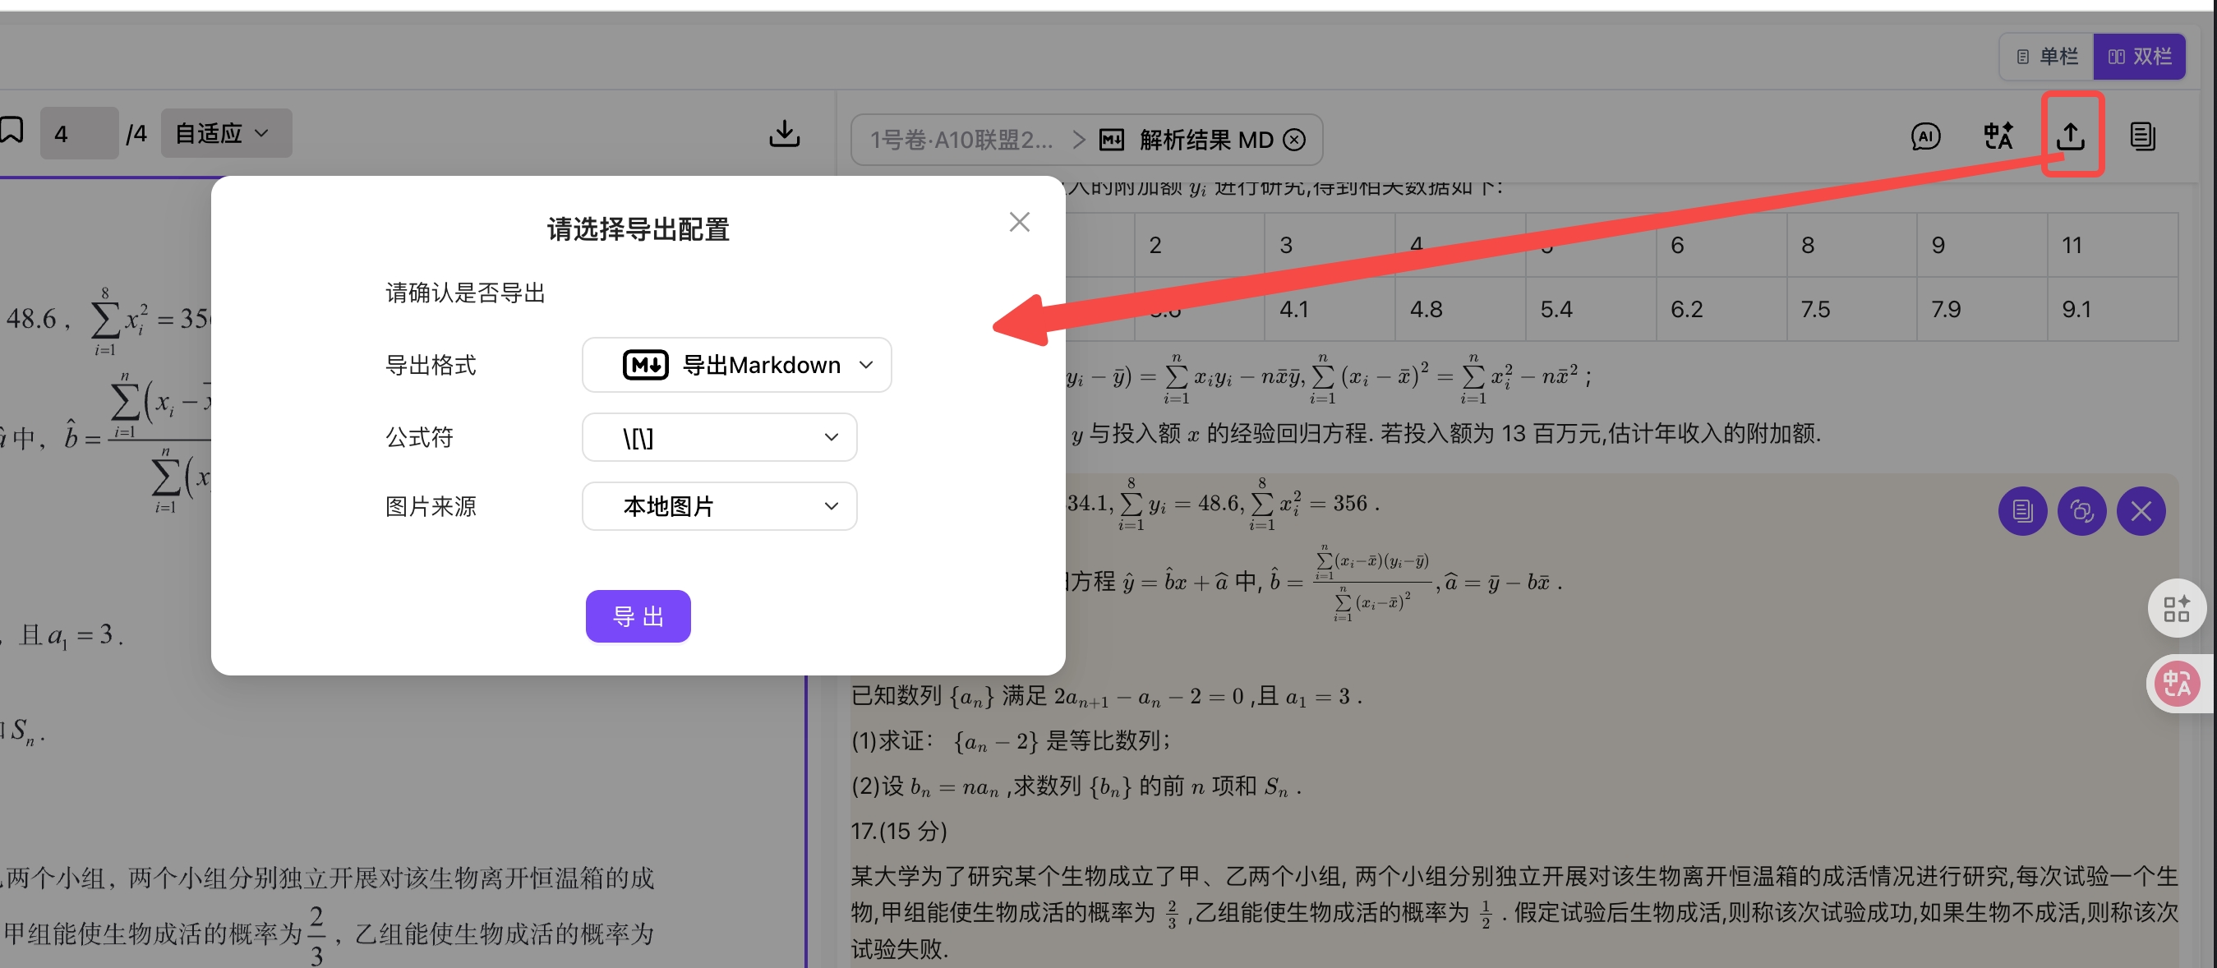Click the breadcrumb chevron arrow separator
The width and height of the screenshot is (2217, 968).
(1078, 140)
